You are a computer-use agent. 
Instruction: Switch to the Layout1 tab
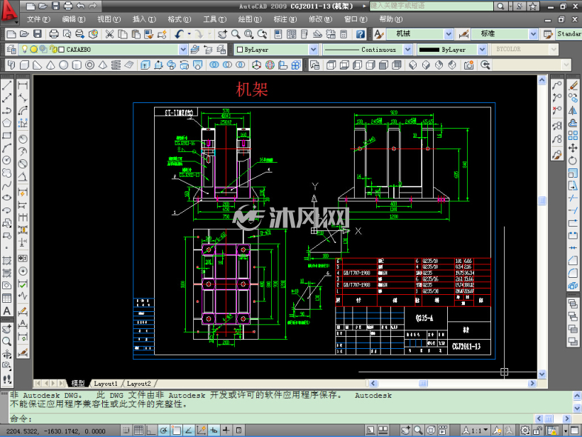tap(106, 384)
